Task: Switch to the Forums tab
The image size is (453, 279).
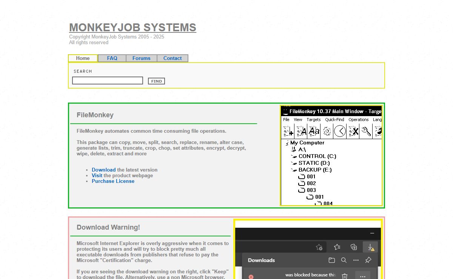Action: 142,58
